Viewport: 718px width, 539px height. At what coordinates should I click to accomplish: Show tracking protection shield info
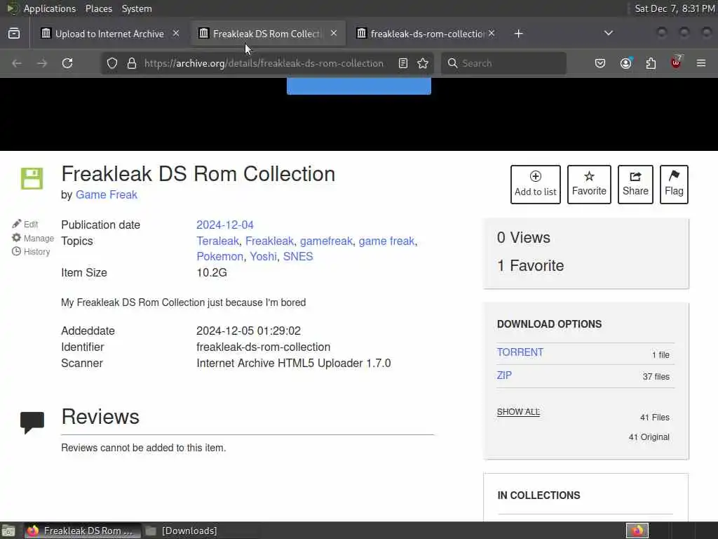coord(112,63)
